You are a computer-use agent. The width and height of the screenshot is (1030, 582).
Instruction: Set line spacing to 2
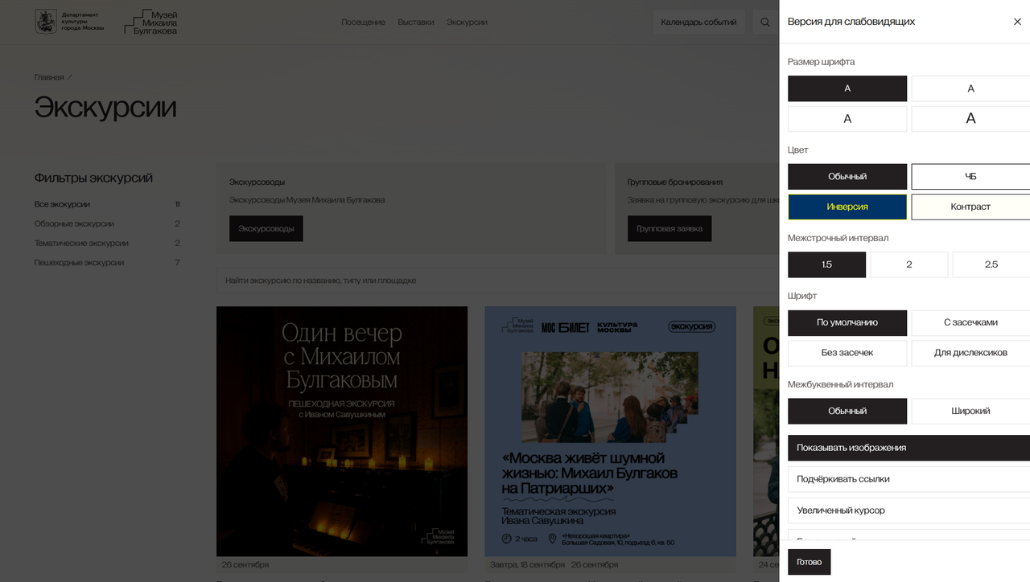[x=909, y=264]
